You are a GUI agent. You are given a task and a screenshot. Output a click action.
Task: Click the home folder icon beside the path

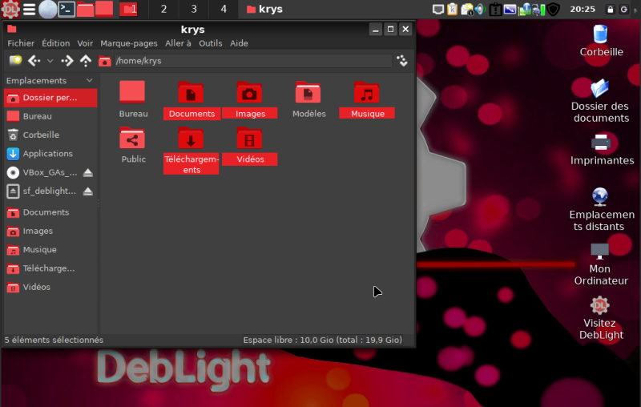pos(104,61)
